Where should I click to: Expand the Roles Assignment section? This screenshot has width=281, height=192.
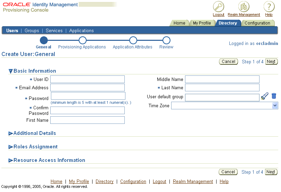pyautogui.click(x=11, y=147)
